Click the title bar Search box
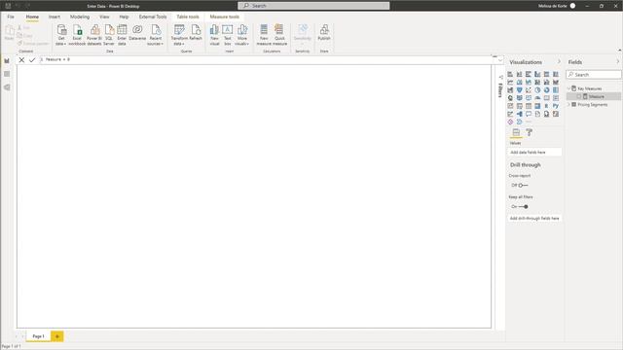Viewport: 623px width, 350px height. pos(313,6)
